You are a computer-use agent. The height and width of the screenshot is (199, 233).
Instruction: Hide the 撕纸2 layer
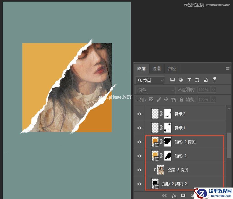139,114
